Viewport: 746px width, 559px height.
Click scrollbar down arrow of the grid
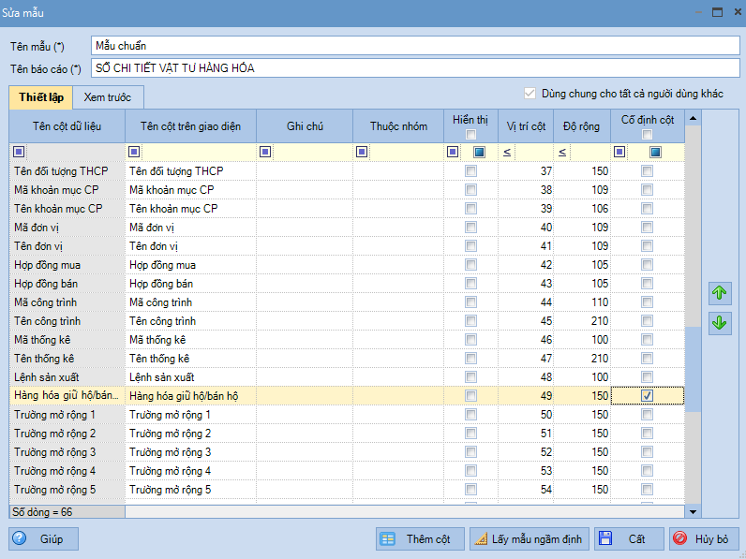(x=693, y=511)
